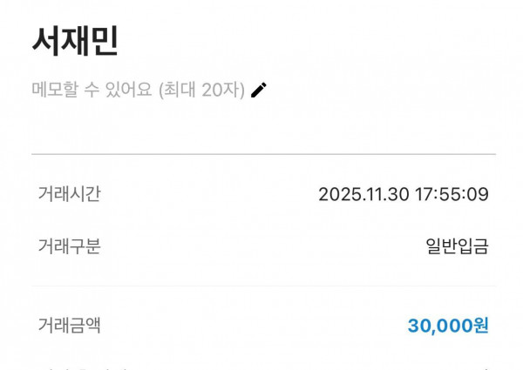
Task: Click the 거래시간 label
Action: [69, 194]
